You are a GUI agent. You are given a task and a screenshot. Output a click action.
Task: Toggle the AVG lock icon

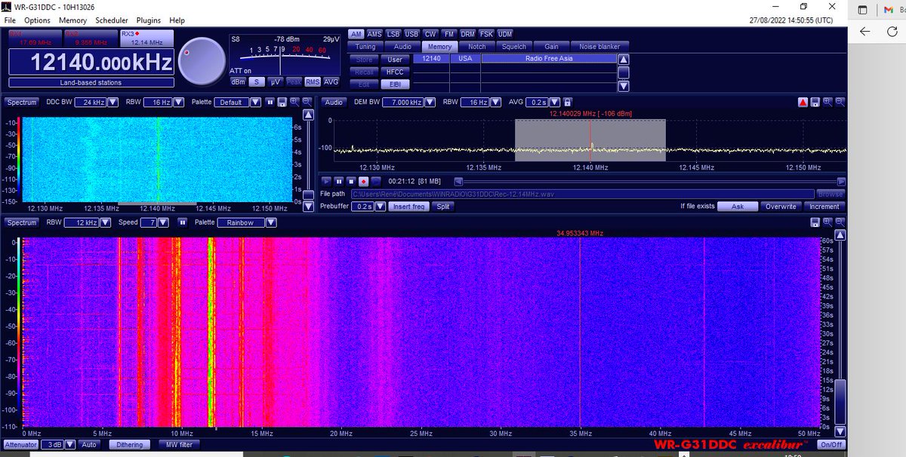point(567,102)
